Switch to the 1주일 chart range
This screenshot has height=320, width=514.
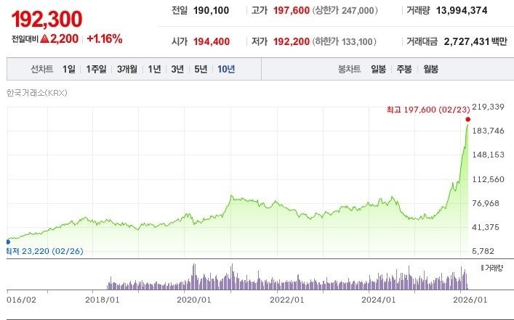(96, 70)
